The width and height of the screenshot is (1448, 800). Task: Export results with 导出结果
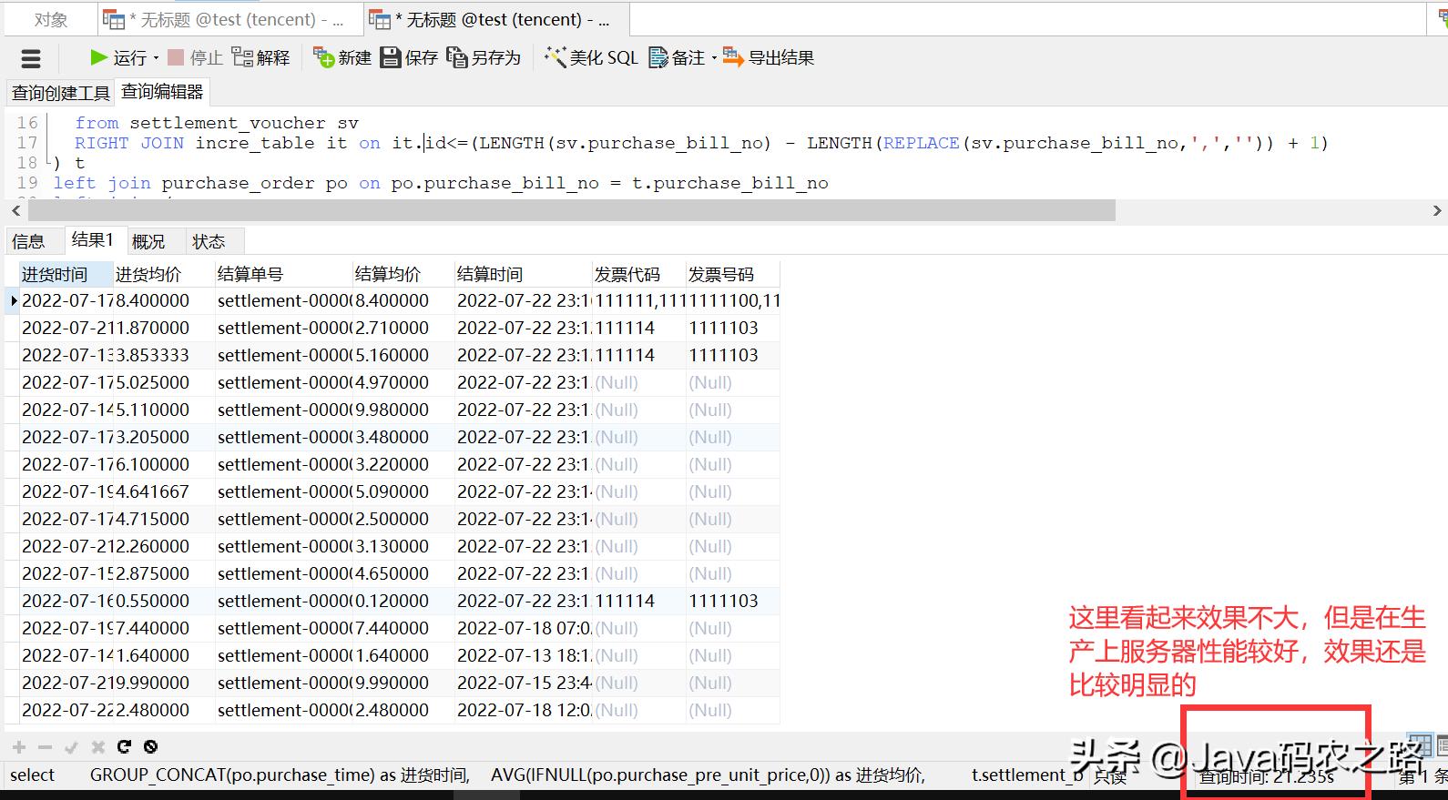point(769,58)
